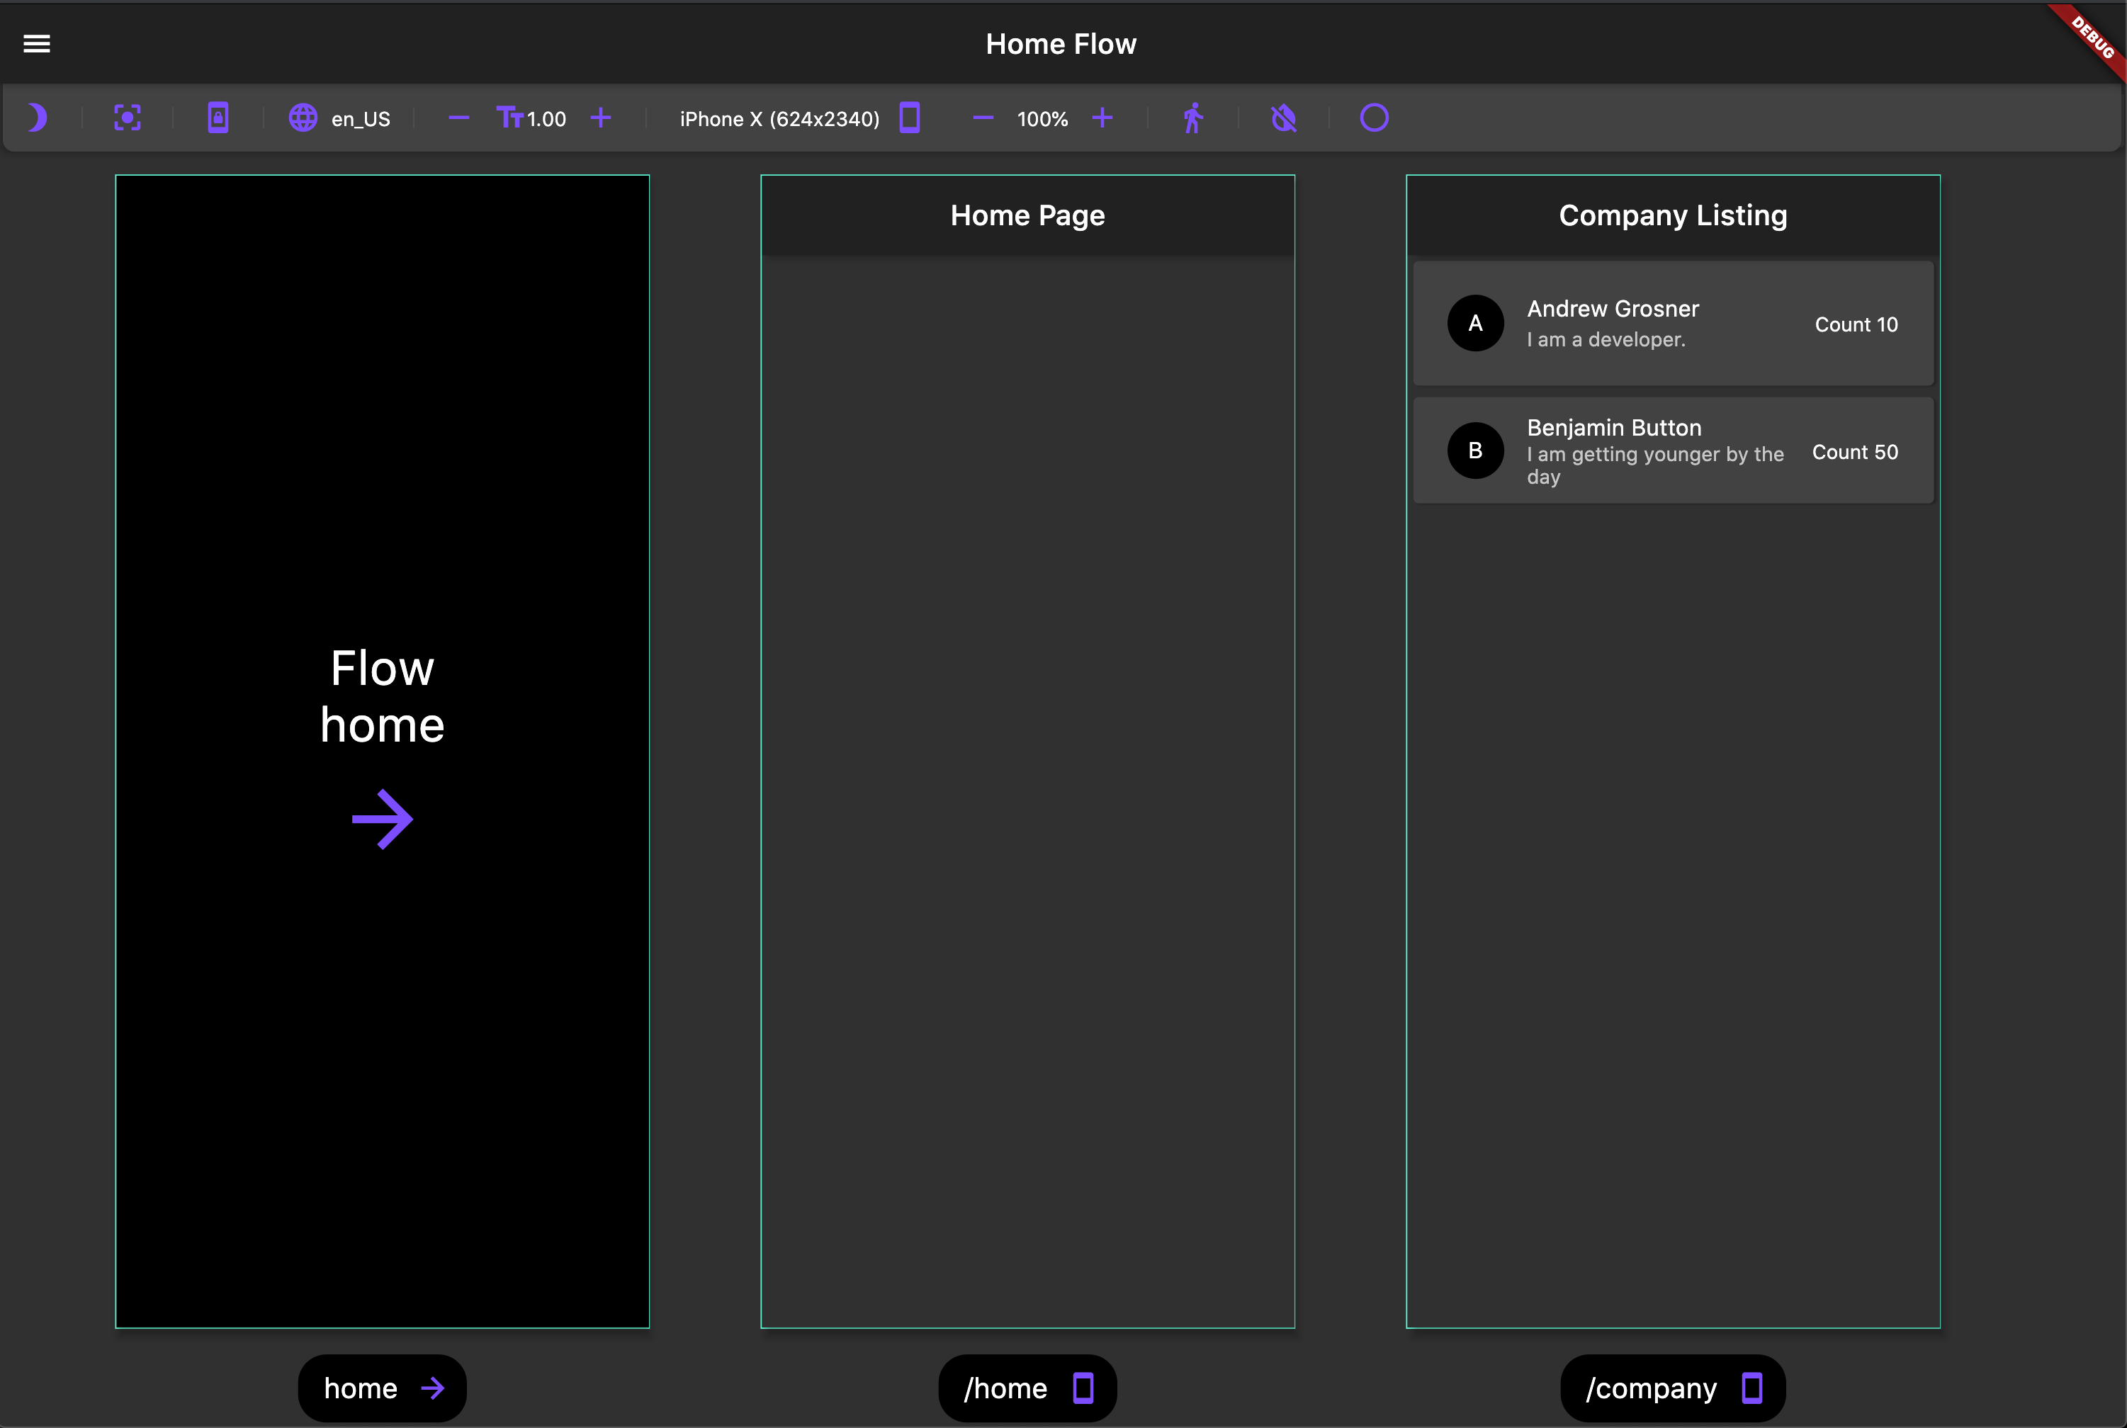
Task: Click the phone device icon in toolbar
Action: coord(910,118)
